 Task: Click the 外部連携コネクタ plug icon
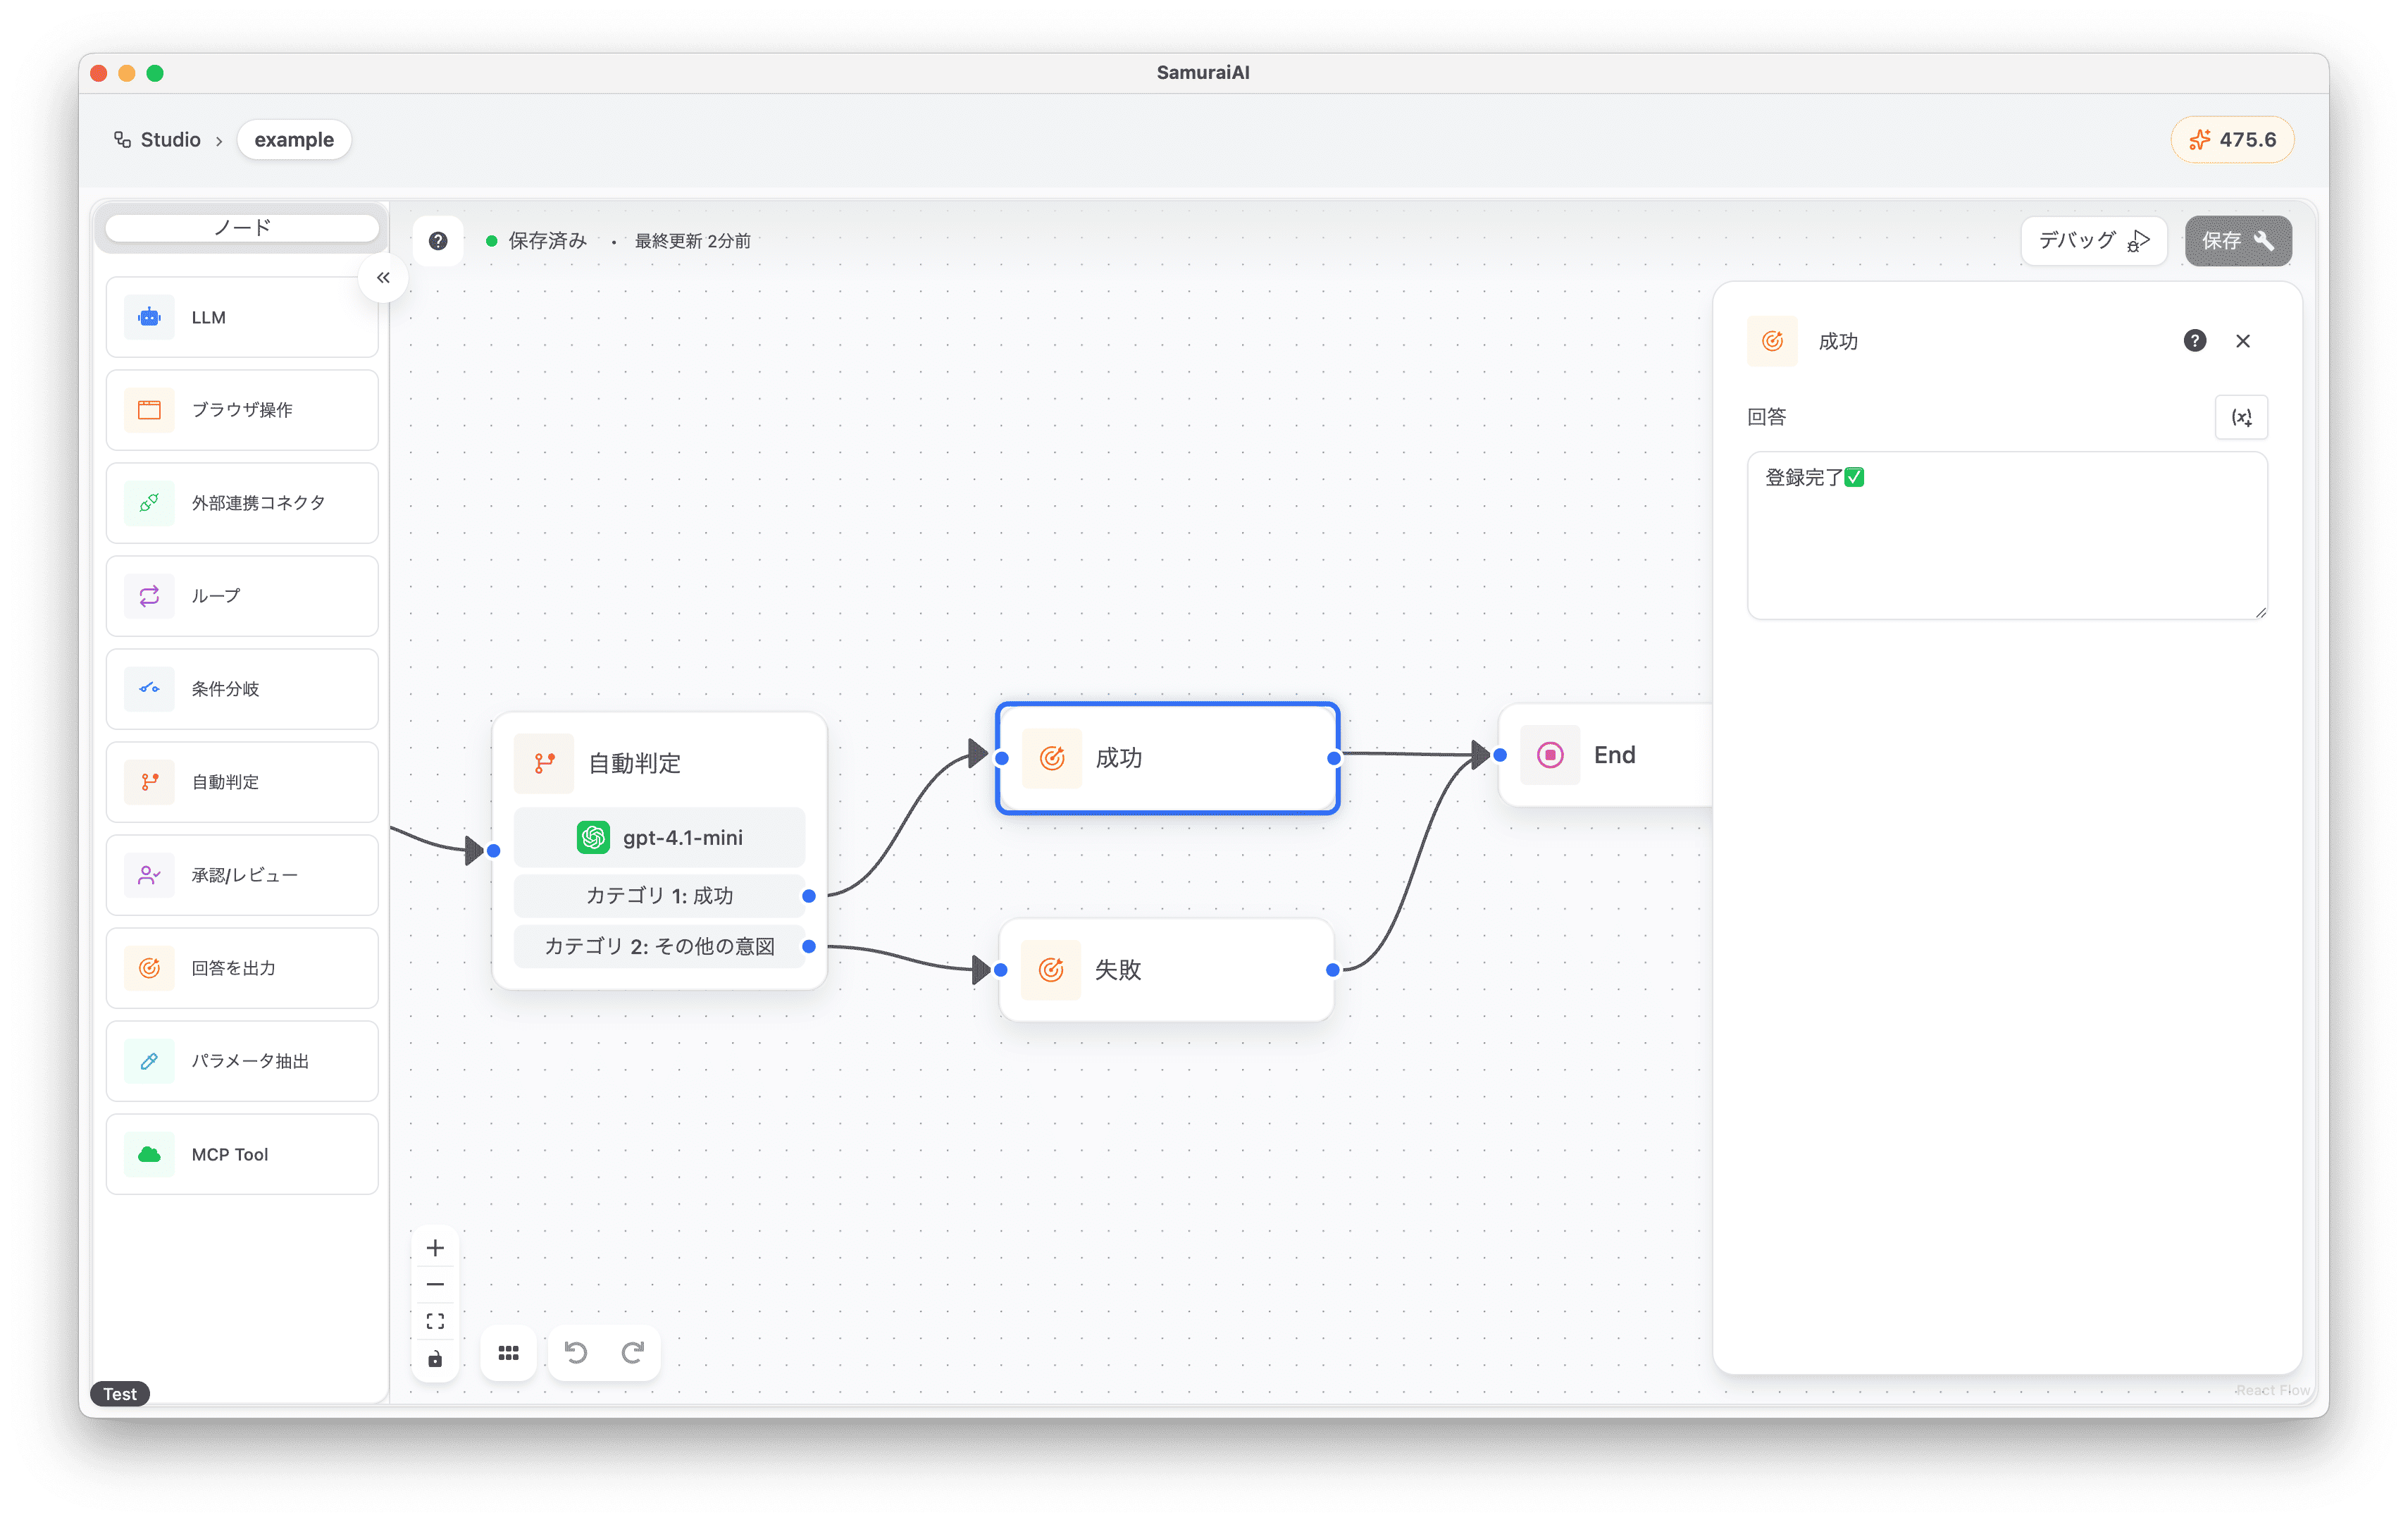click(x=149, y=503)
